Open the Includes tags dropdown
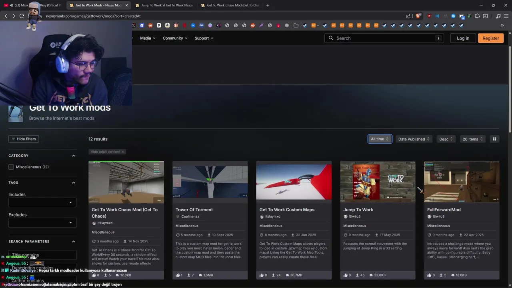512x288 pixels. click(x=42, y=202)
